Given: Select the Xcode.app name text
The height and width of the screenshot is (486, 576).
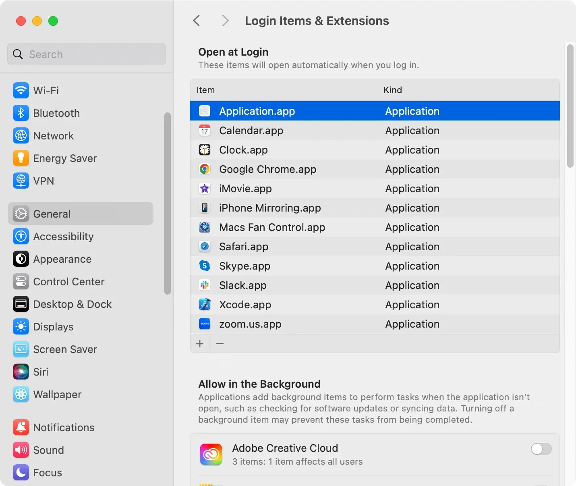Looking at the screenshot, I should [x=245, y=305].
